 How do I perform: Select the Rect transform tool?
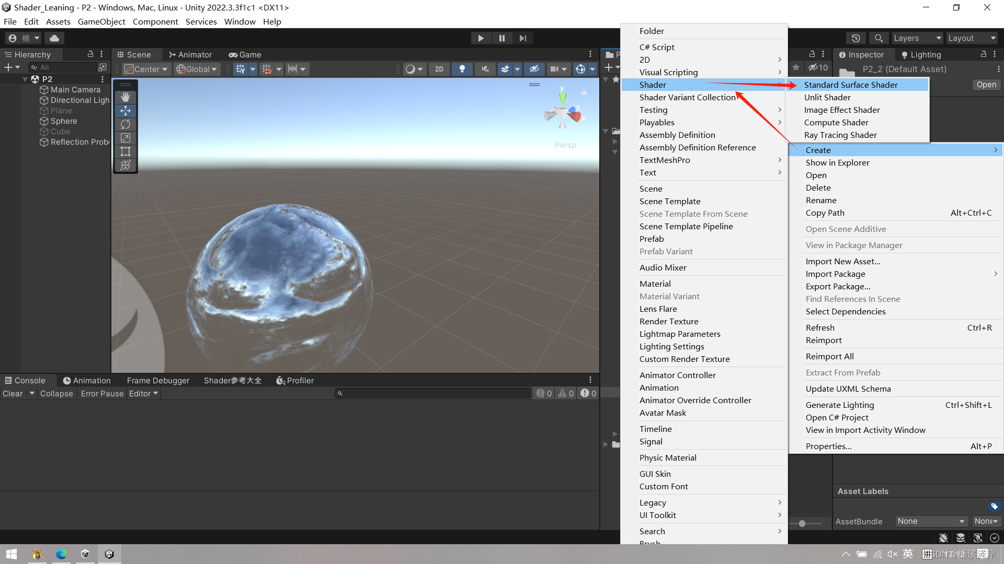[125, 151]
